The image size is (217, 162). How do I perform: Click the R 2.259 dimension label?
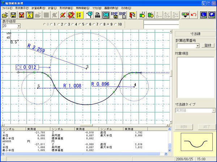click(x=36, y=48)
